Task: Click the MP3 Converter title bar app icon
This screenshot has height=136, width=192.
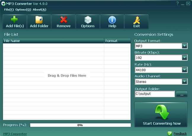Action: (3, 4)
